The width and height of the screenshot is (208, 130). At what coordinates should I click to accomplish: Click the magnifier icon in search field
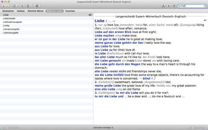click(x=179, y=6)
